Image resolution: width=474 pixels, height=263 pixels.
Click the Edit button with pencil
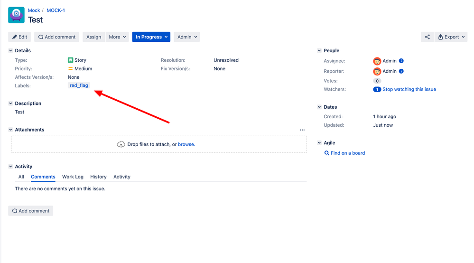pyautogui.click(x=19, y=37)
